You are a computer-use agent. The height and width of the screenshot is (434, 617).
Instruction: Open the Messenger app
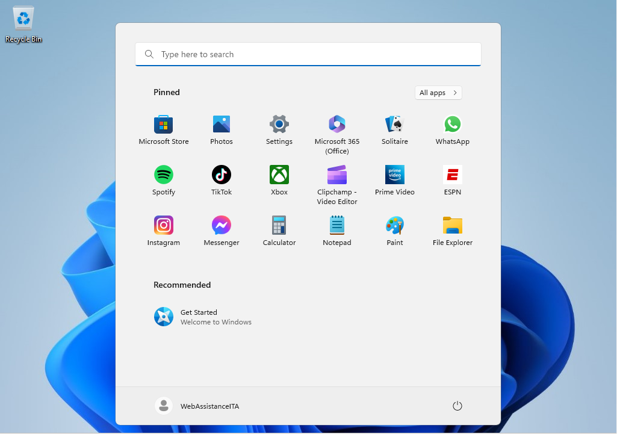click(x=221, y=231)
